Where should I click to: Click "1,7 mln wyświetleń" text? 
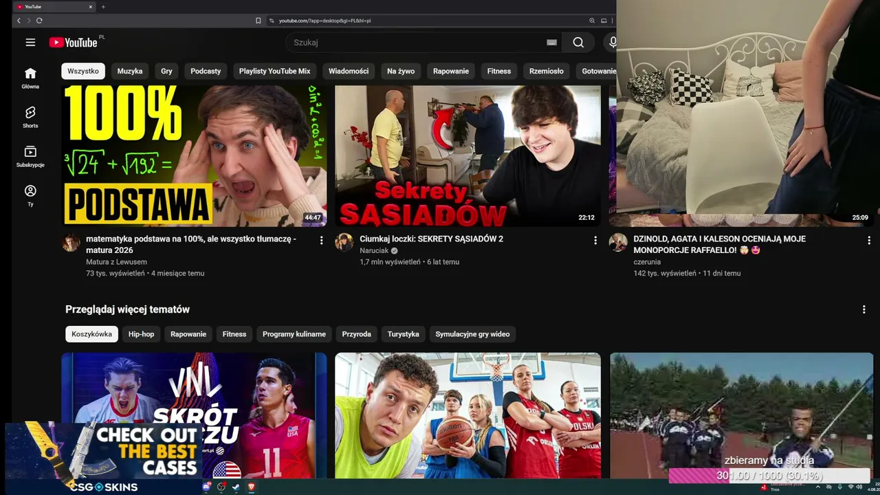click(390, 262)
